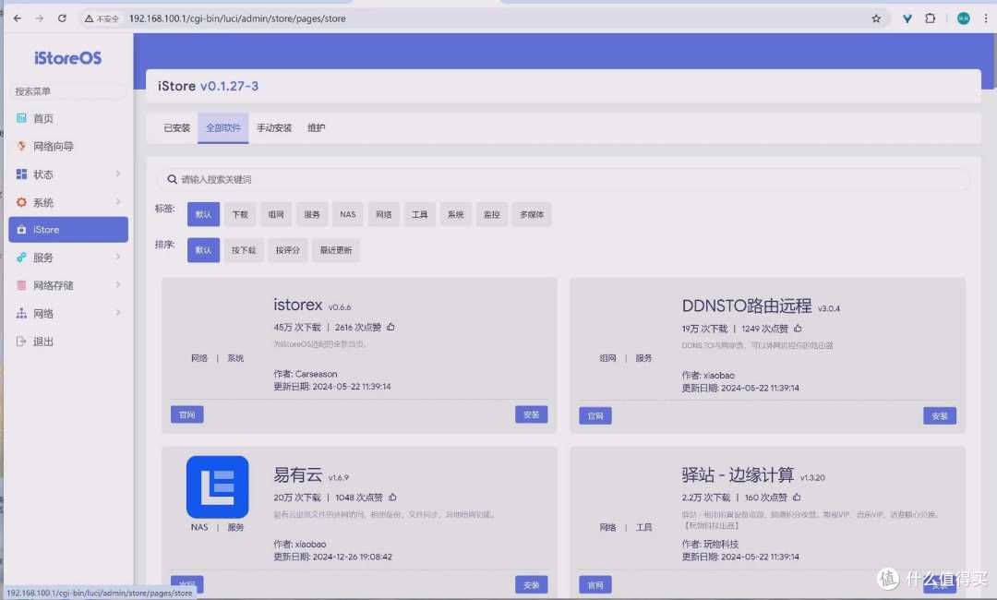Open the browser extensions puzzle icon
997x600 pixels.
point(930,18)
